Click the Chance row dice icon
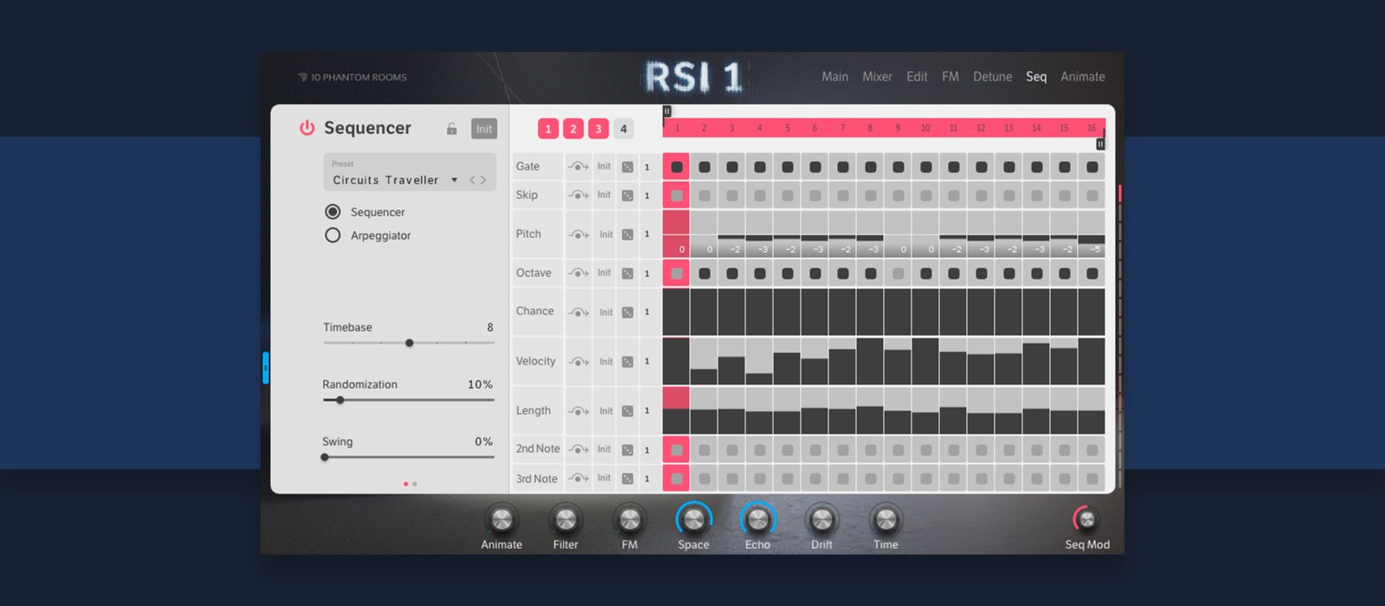The image size is (1385, 606). [628, 313]
